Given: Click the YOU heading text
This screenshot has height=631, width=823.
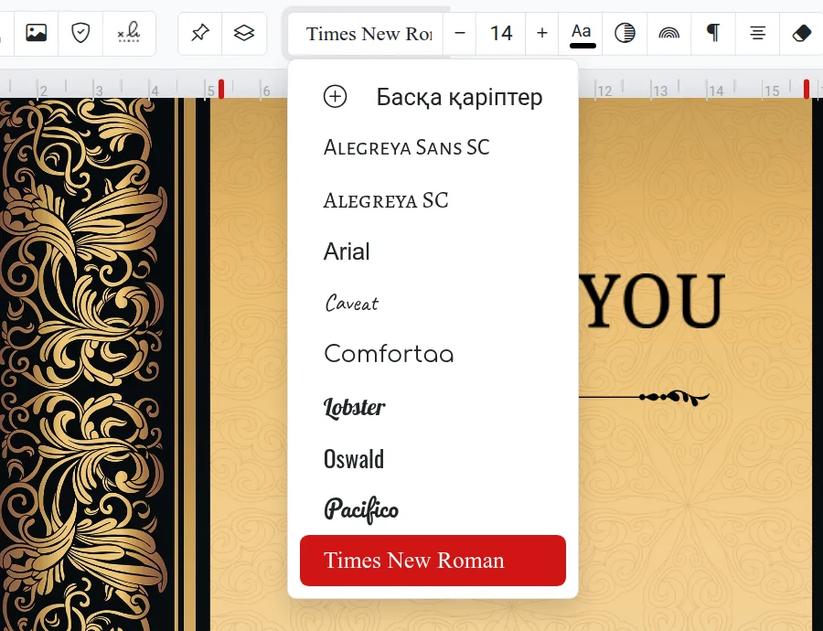Looking at the screenshot, I should pyautogui.click(x=652, y=301).
